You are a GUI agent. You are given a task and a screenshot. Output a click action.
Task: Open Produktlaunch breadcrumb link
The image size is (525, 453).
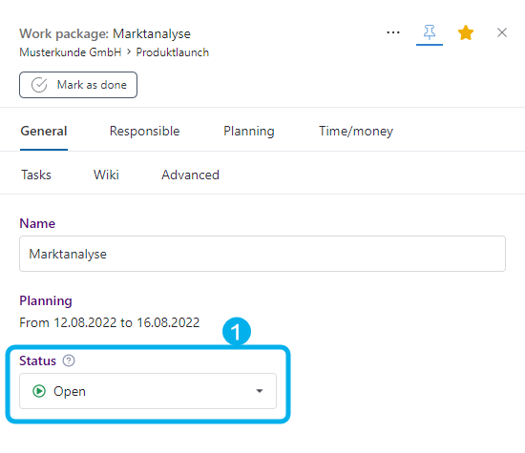click(x=173, y=52)
